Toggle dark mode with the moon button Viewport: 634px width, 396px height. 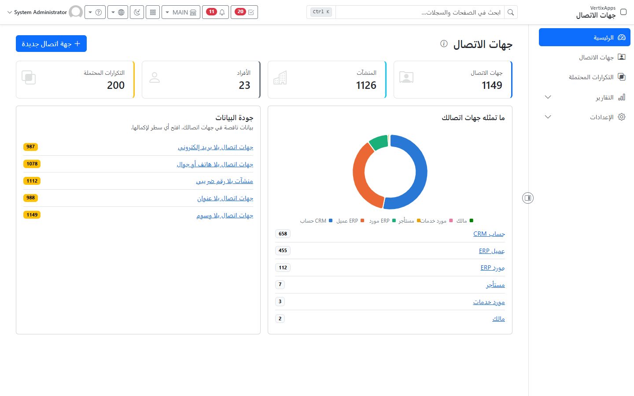pos(137,12)
